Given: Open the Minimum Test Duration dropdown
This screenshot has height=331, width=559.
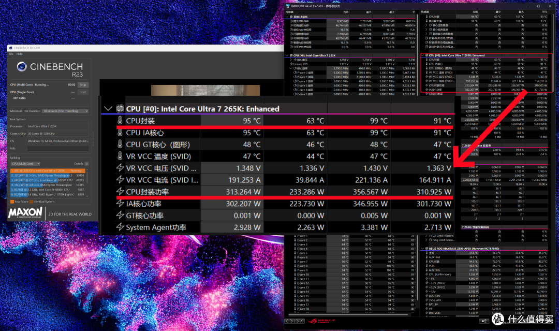Looking at the screenshot, I should click(x=65, y=111).
